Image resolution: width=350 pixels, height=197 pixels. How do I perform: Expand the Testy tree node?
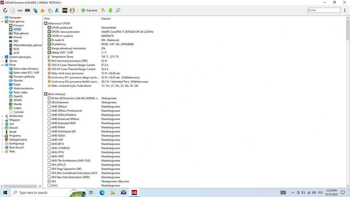pyautogui.click(x=2, y=152)
